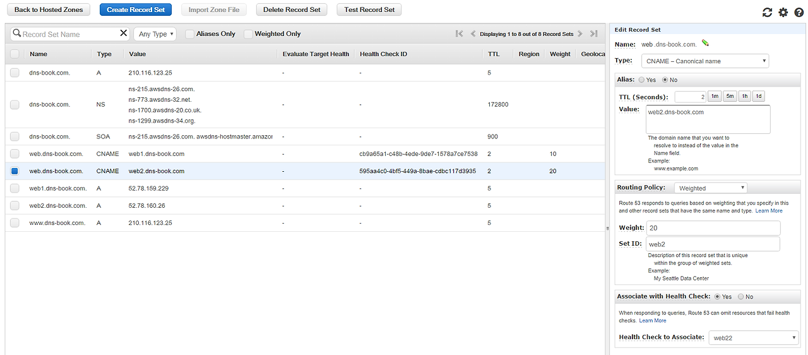This screenshot has width=808, height=355.
Task: Open the help question mark icon
Action: tap(799, 13)
